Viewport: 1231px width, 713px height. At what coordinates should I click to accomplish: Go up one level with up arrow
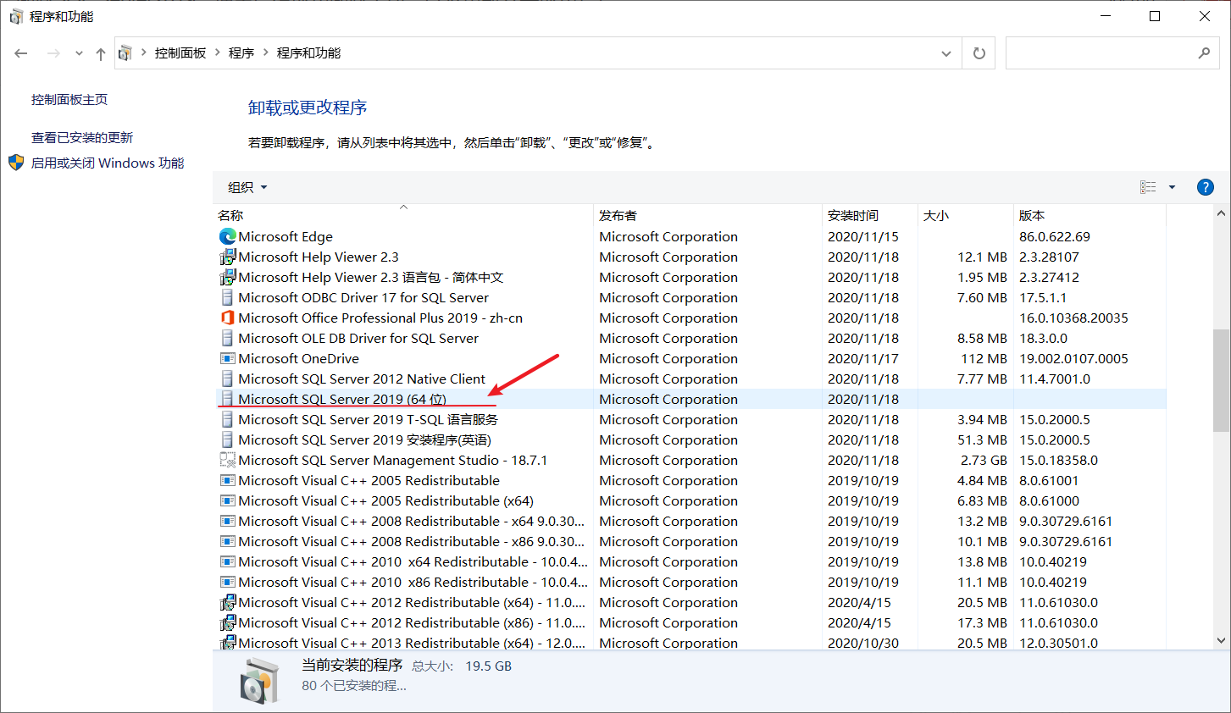click(101, 53)
